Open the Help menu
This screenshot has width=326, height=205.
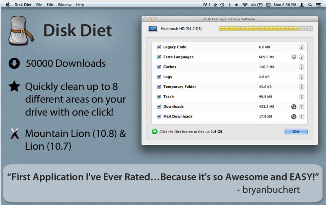(80, 4)
